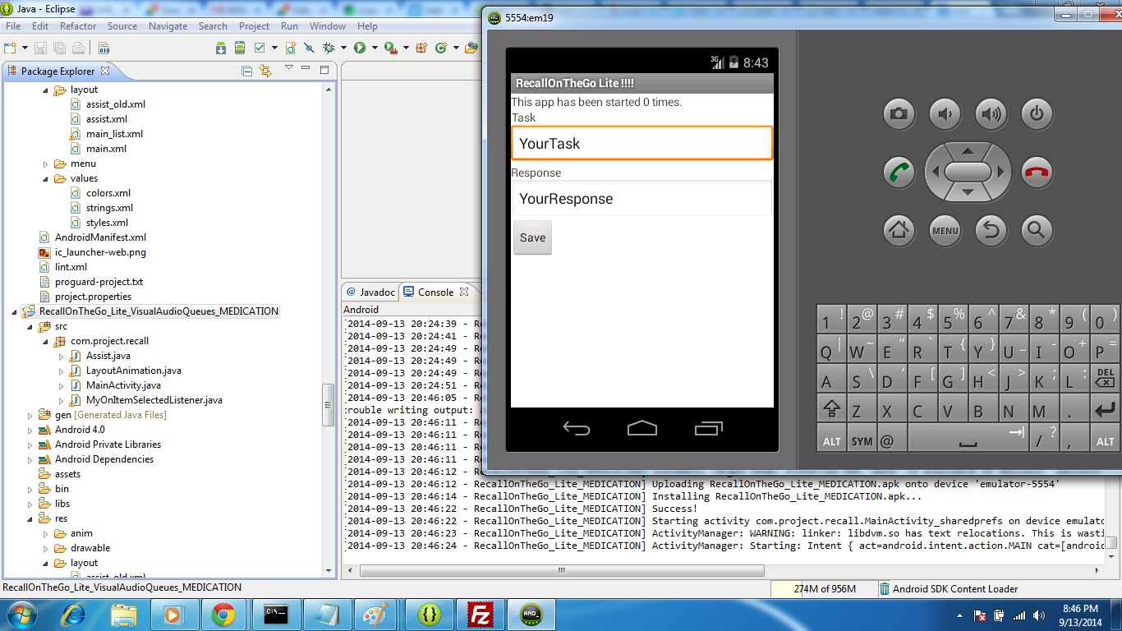Select LayoutAnimation.java file
The width and height of the screenshot is (1122, 631).
click(133, 371)
